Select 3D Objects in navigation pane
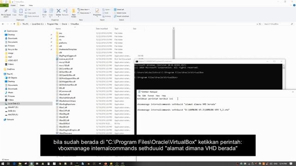 click(x=12, y=78)
